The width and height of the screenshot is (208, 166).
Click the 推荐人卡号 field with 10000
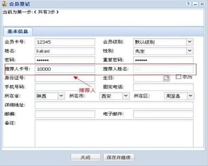point(65,69)
